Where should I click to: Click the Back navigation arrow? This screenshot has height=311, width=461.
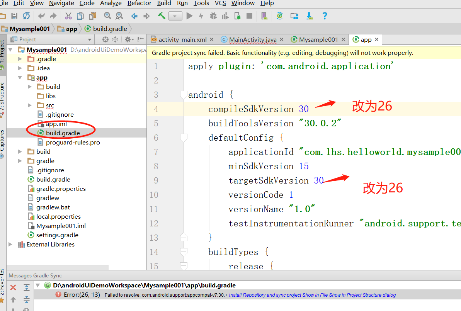tap(134, 16)
